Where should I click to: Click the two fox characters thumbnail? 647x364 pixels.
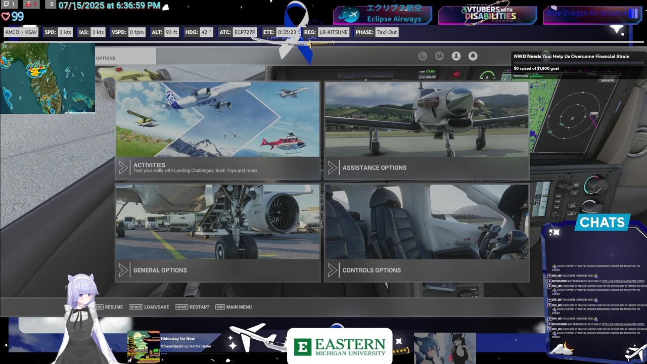coord(445,348)
